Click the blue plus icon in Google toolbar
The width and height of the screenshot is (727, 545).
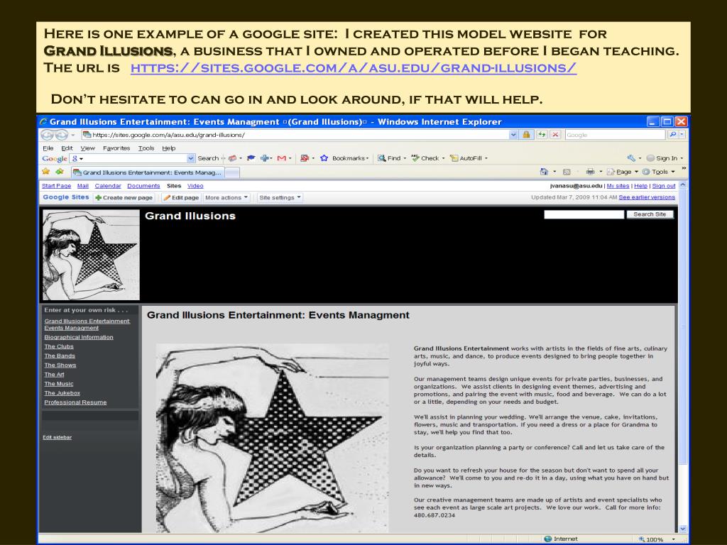point(265,158)
